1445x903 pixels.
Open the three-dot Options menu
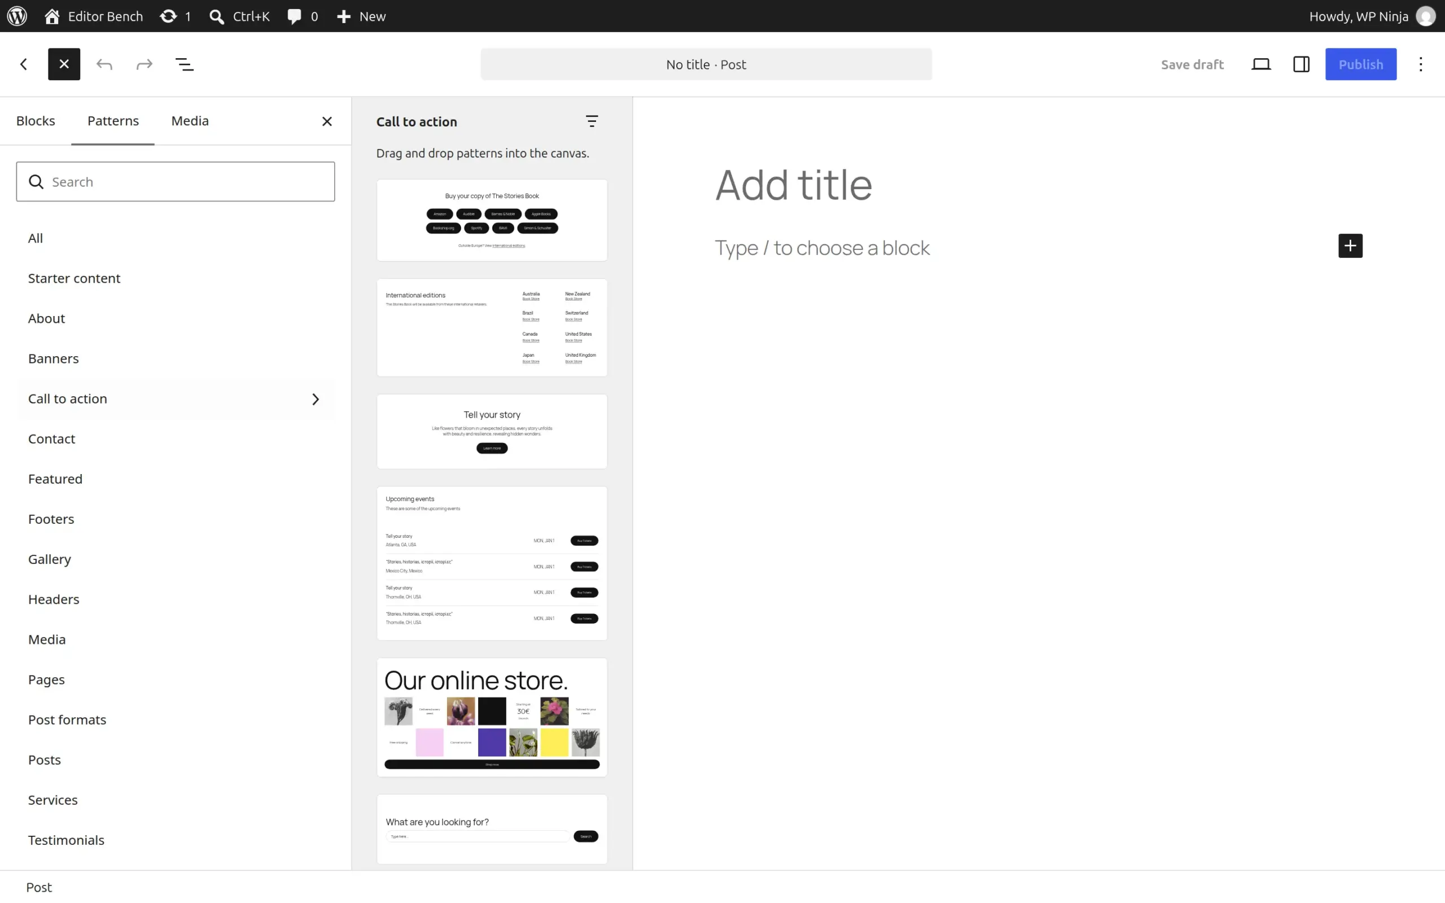point(1421,64)
